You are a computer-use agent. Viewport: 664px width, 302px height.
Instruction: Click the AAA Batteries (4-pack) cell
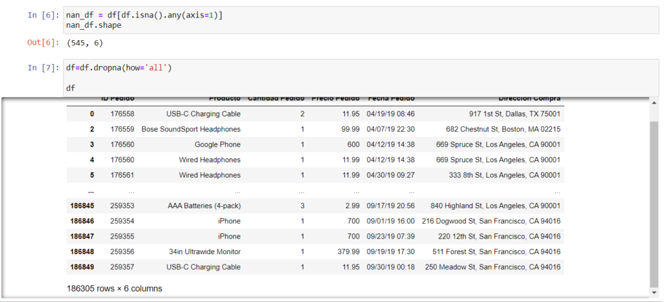click(x=204, y=205)
